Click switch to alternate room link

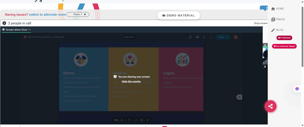click(x=47, y=15)
